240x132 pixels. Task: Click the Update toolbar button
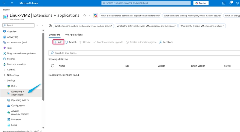pyautogui.click(x=85, y=42)
